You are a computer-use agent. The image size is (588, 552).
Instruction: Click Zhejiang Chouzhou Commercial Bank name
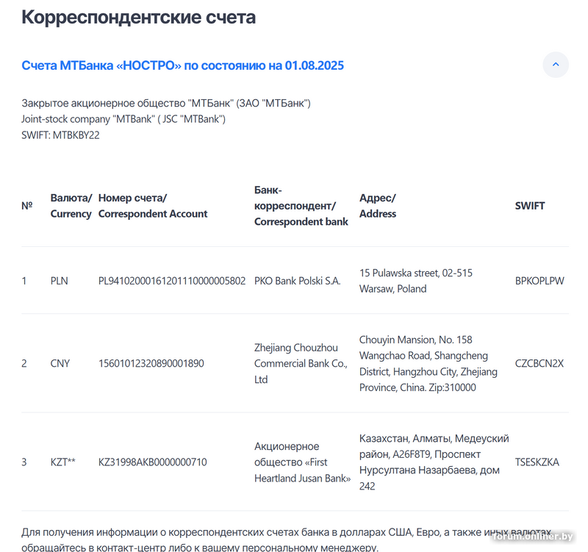[300, 363]
